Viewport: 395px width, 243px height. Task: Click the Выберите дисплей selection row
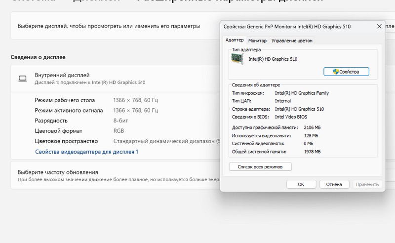click(109, 26)
